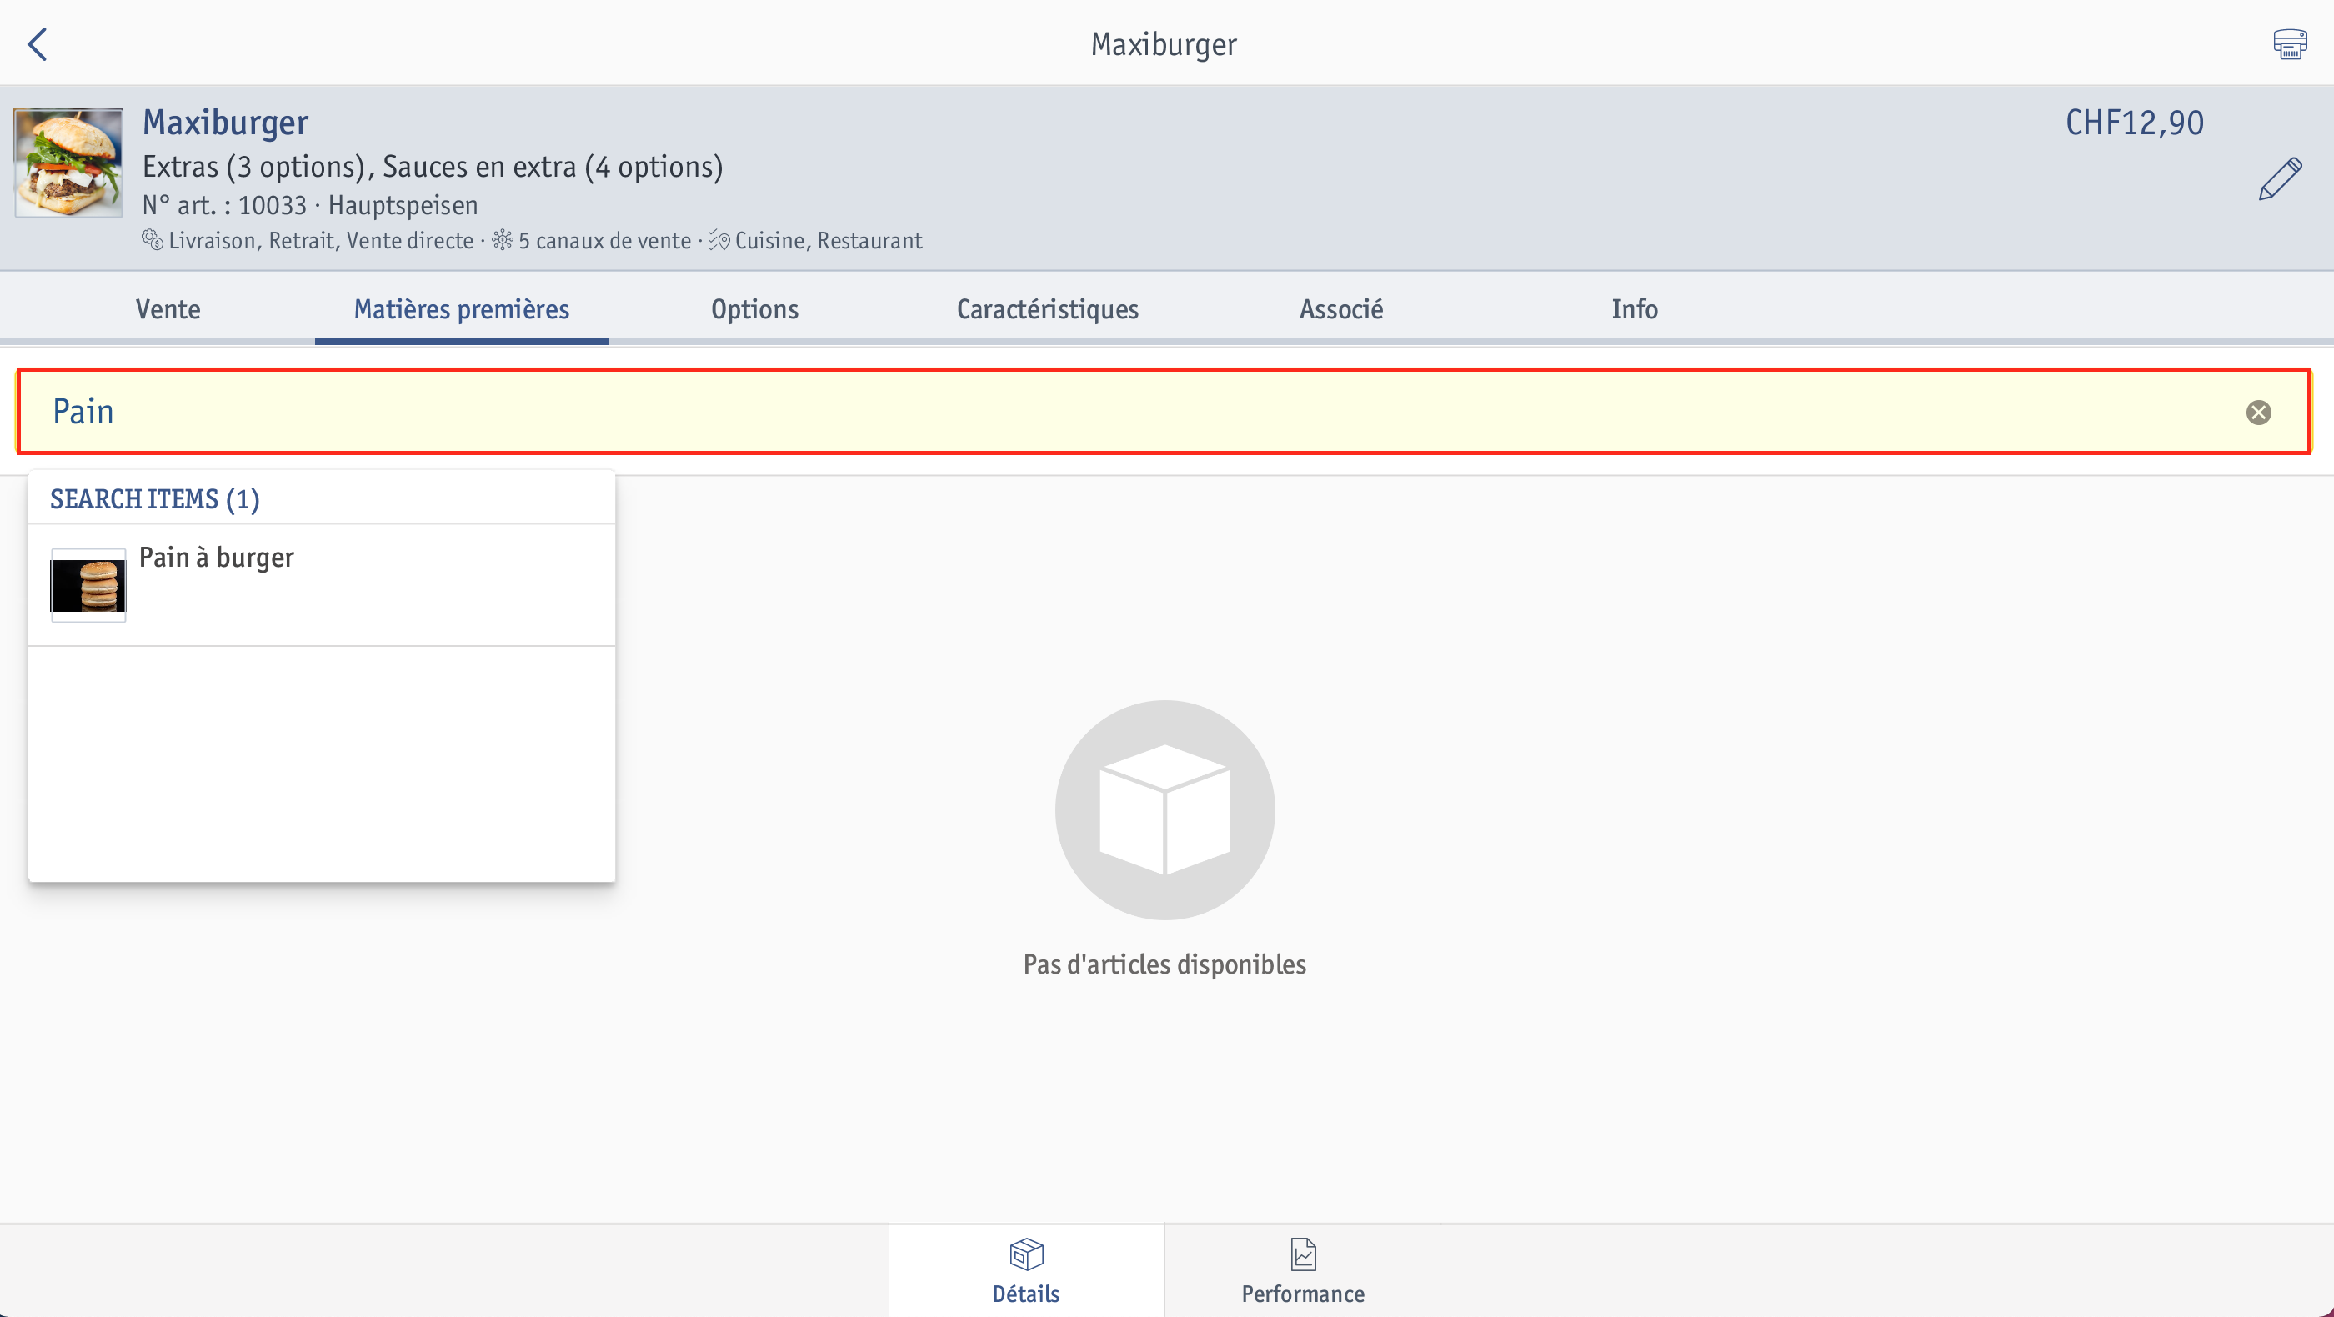Click the empty box placeholder icon
Image resolution: width=2334 pixels, height=1317 pixels.
click(x=1164, y=809)
